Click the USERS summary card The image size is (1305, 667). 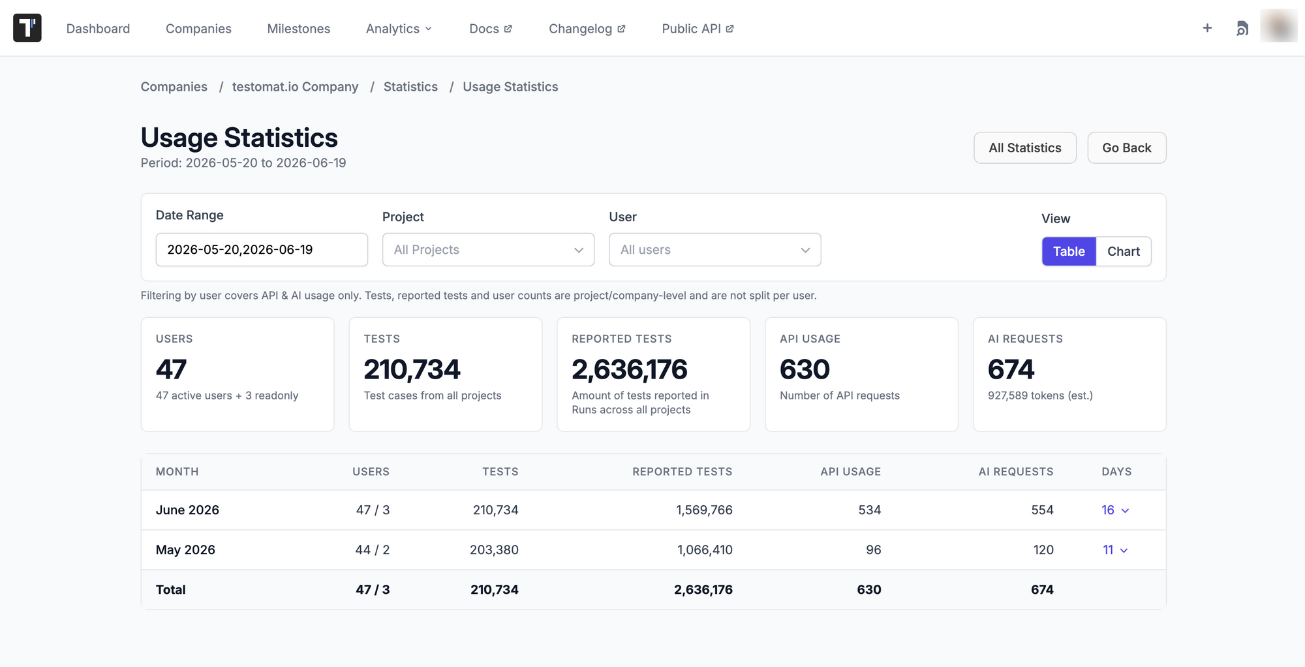(238, 375)
